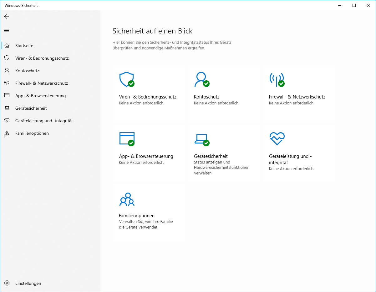Click the large shield icon on Viren- & Bedrohungsschutz tile

pyautogui.click(x=127, y=79)
